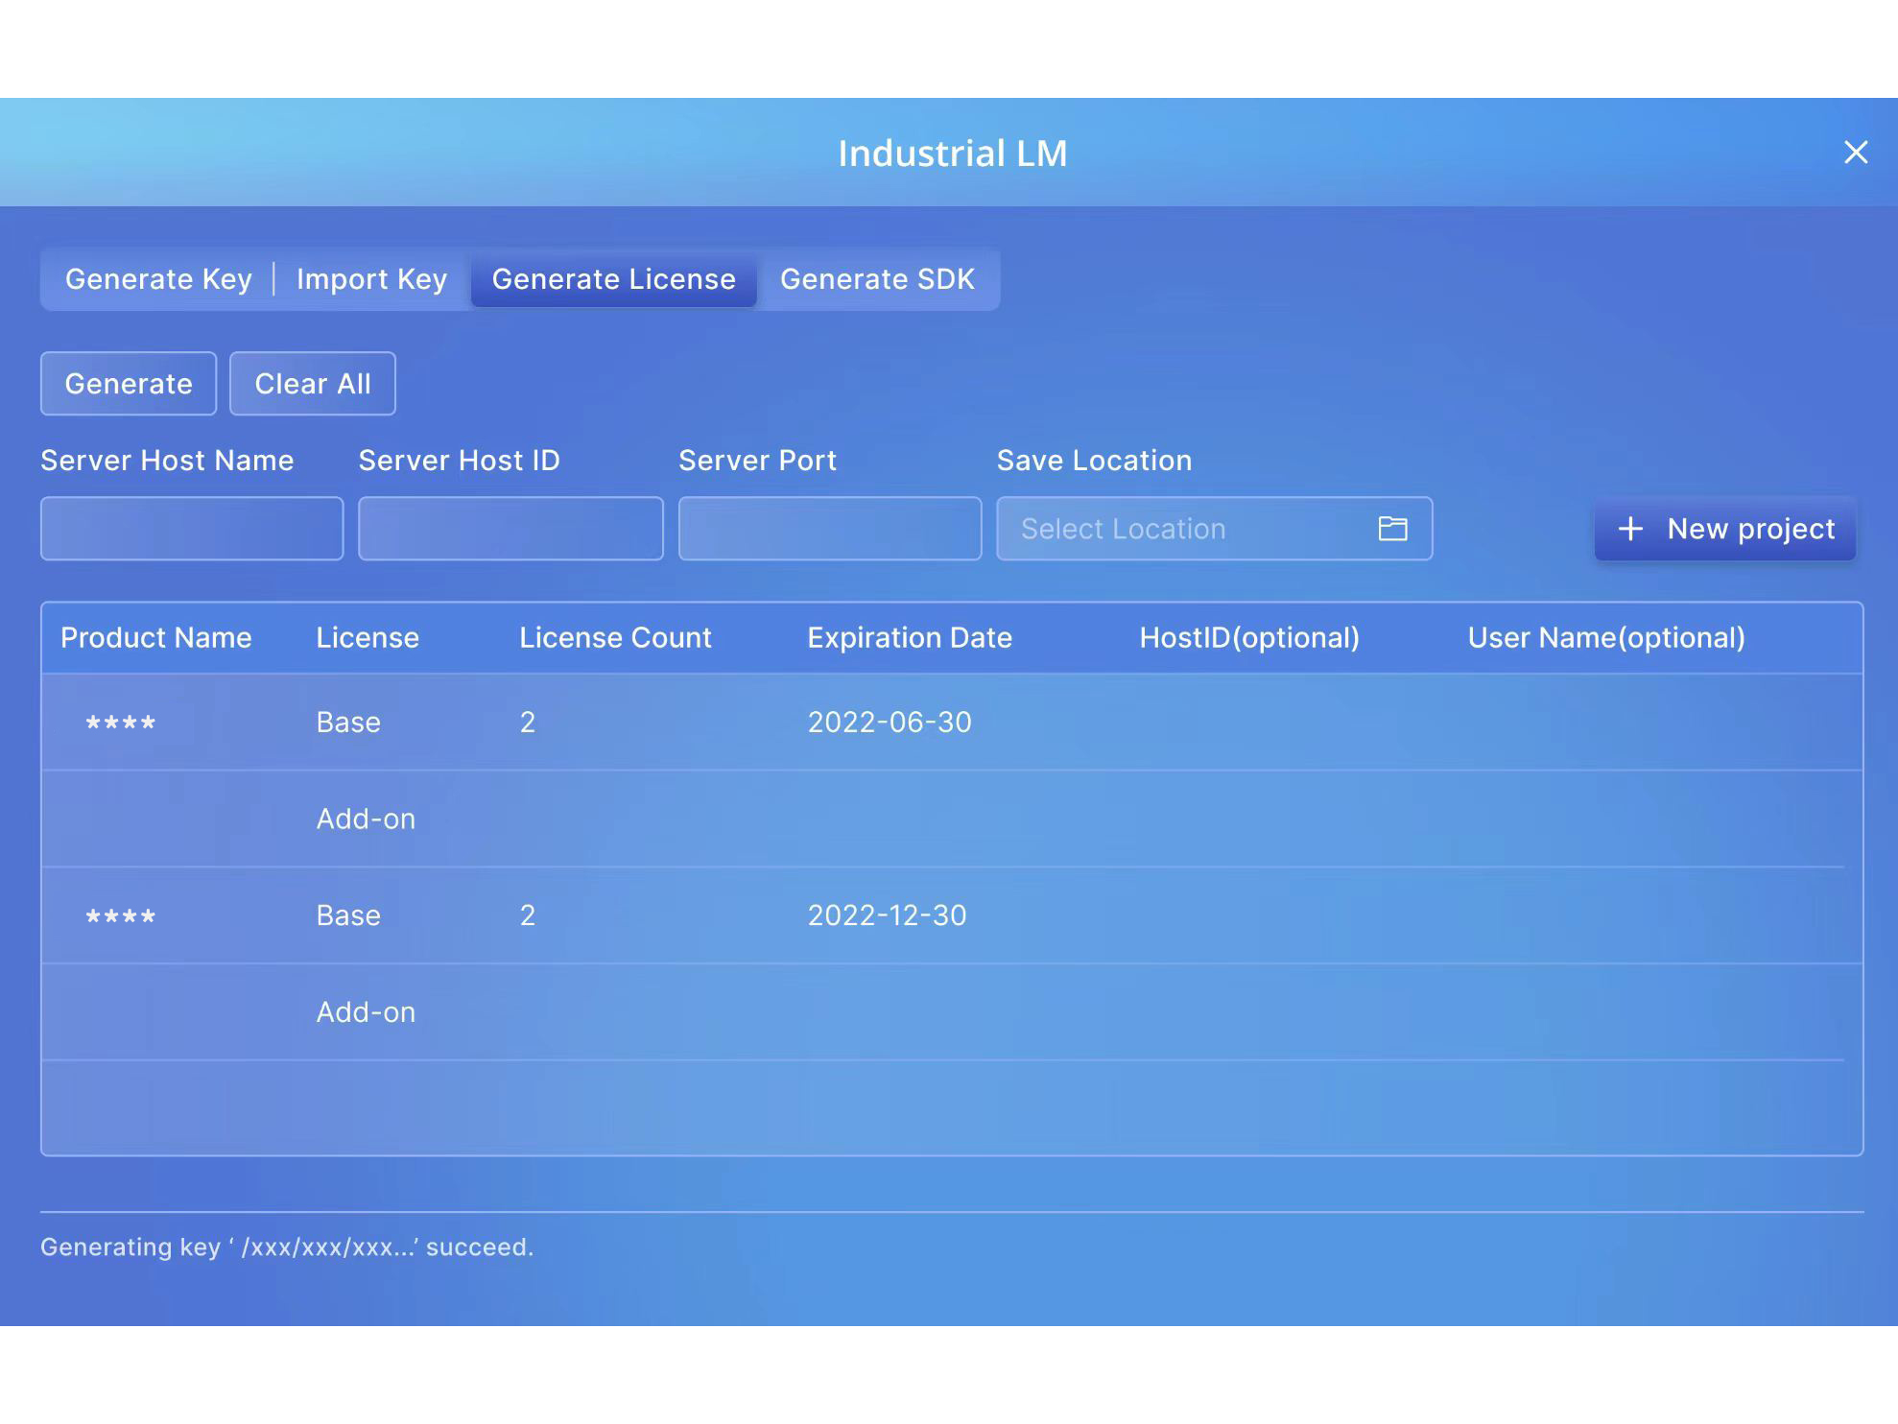Focus the Server Host Name field

[x=192, y=529]
